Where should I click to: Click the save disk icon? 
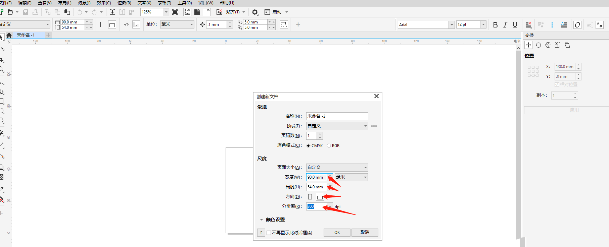point(26,12)
